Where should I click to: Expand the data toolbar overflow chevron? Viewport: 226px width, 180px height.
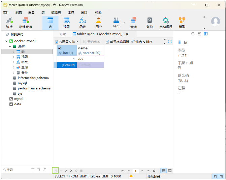point(164,40)
